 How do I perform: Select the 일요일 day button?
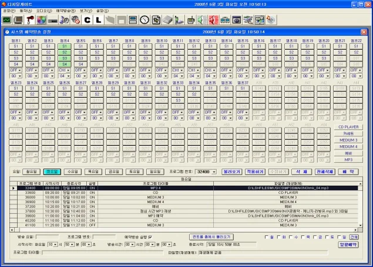point(155,172)
